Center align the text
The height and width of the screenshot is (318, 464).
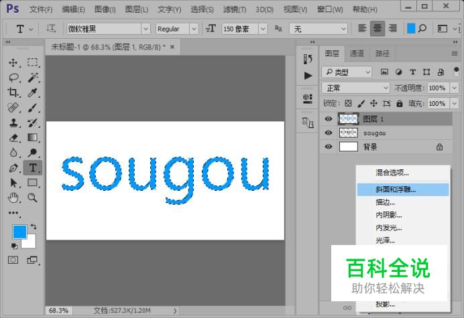tap(378, 28)
